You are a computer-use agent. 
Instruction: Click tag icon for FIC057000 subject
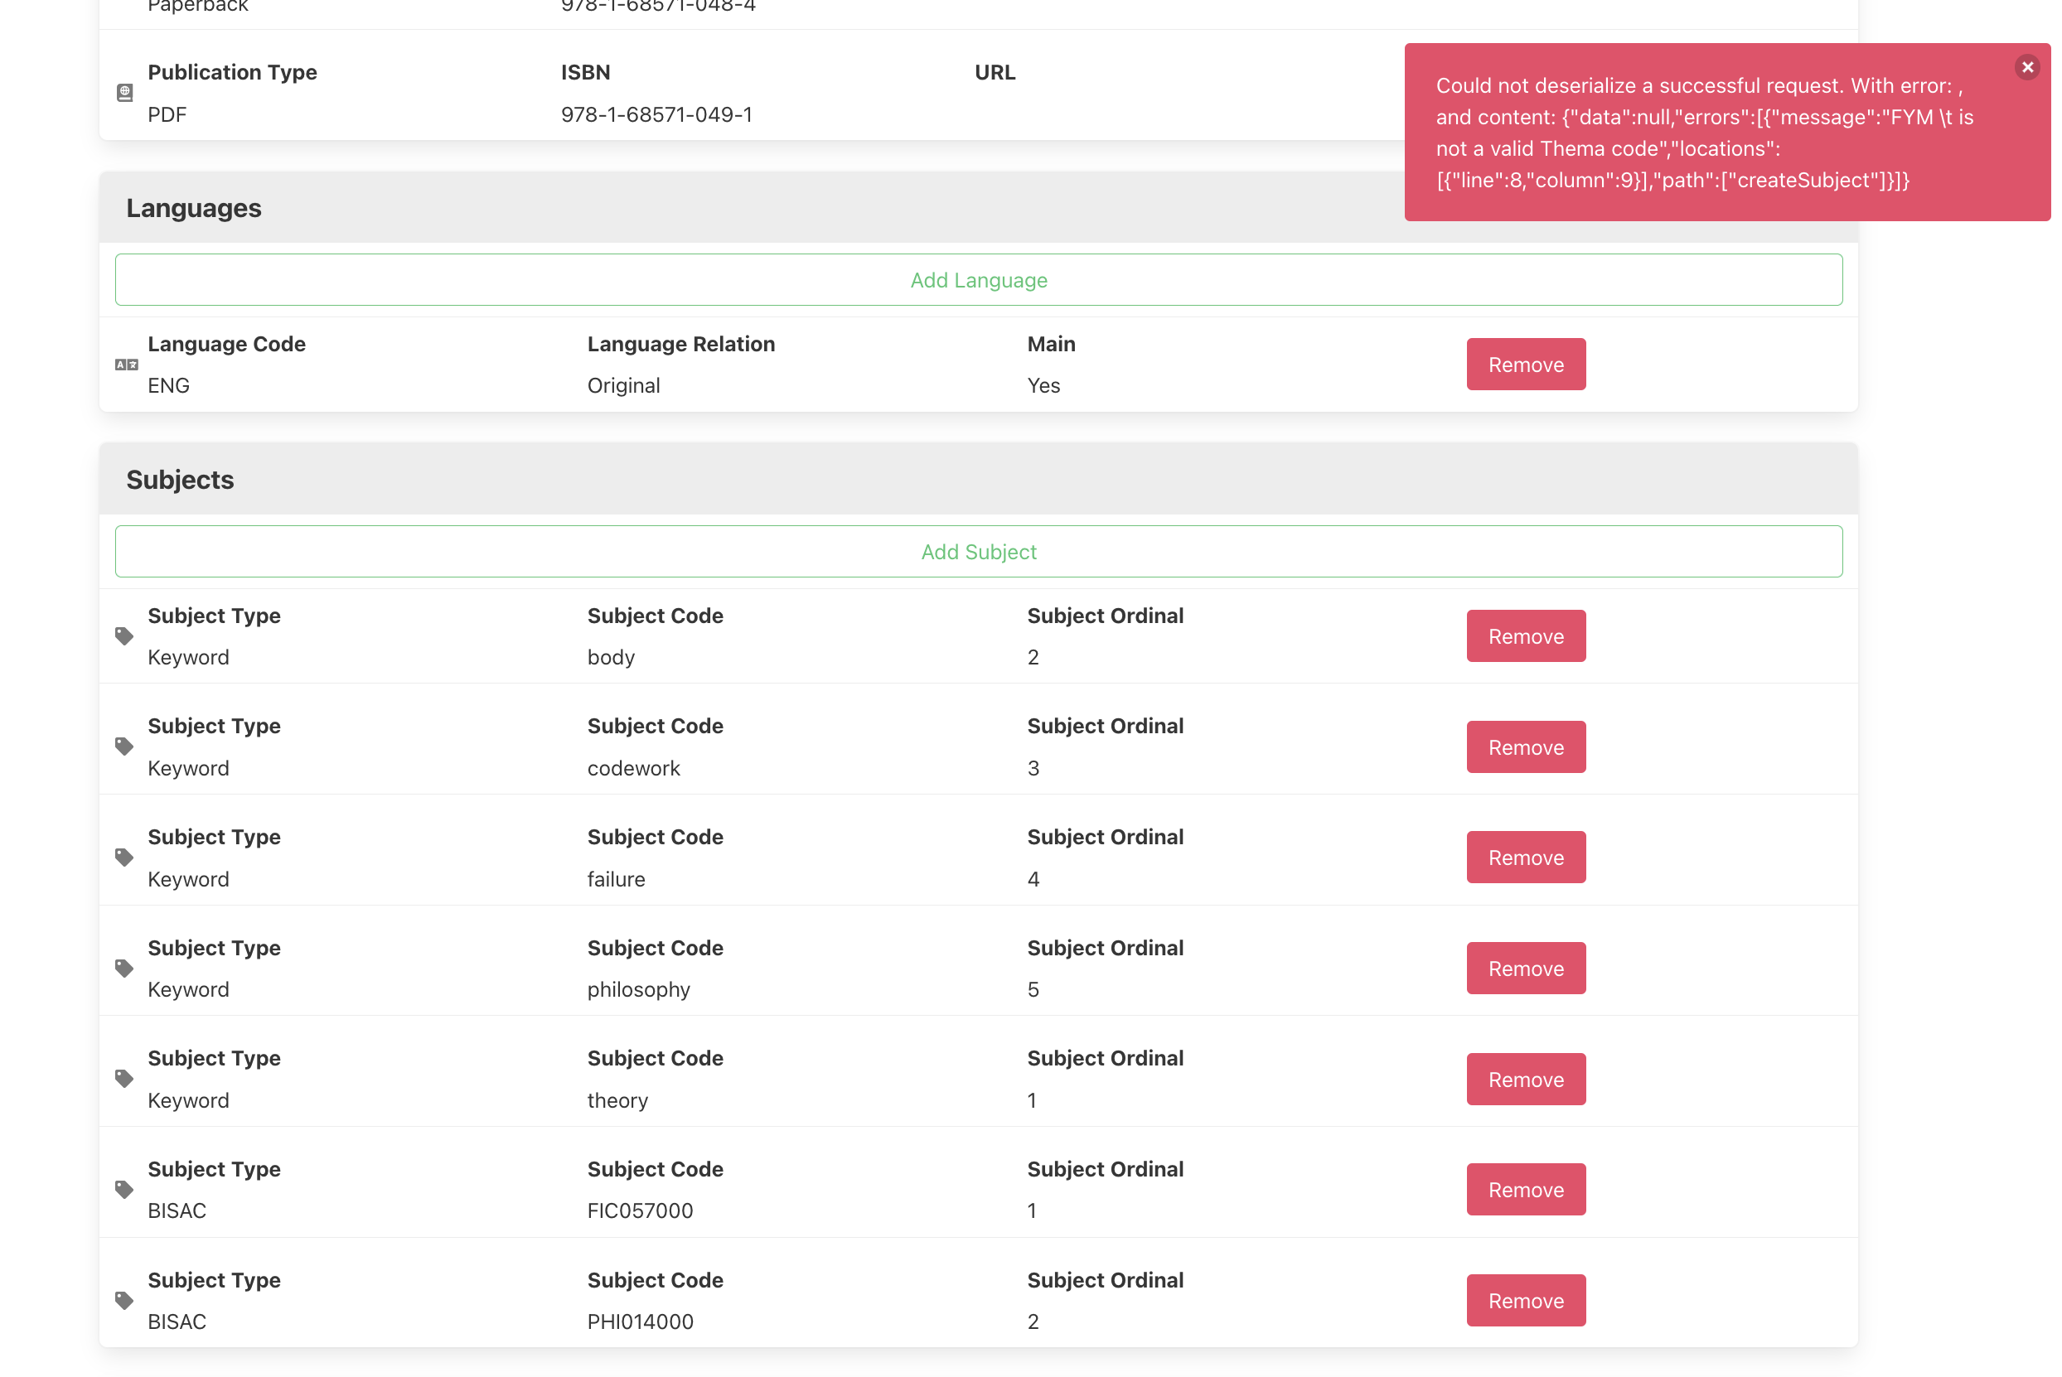(124, 1190)
